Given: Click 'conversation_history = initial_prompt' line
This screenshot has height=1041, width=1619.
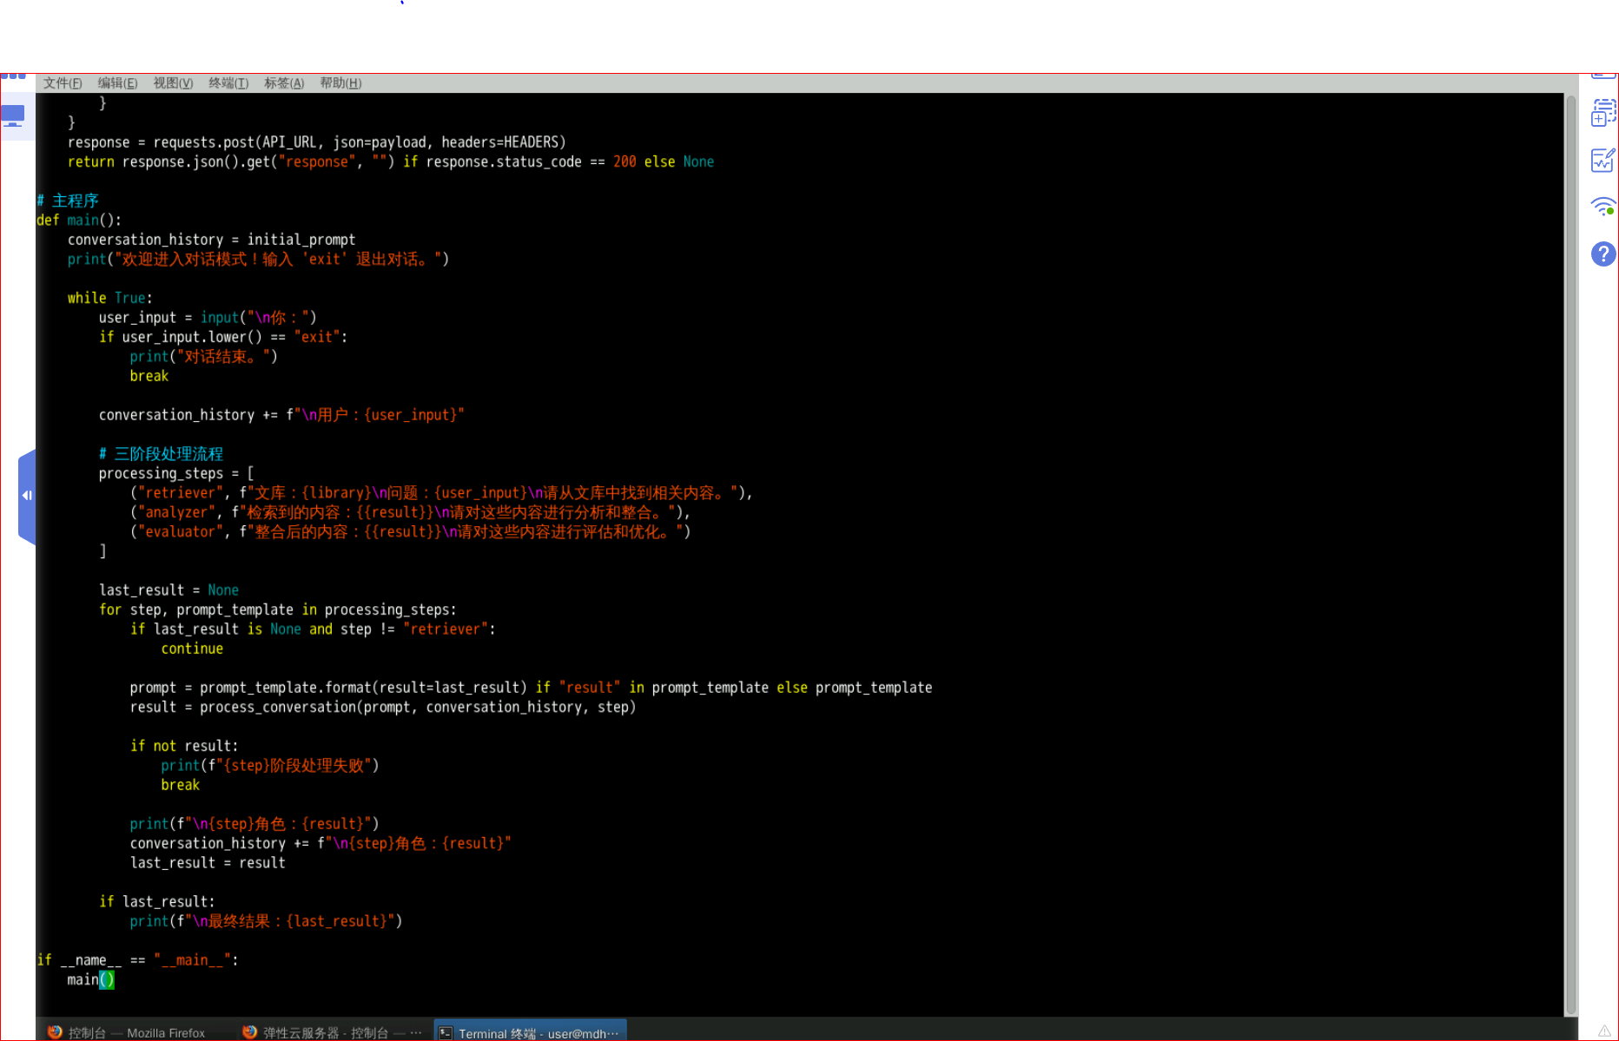Looking at the screenshot, I should click(x=212, y=240).
